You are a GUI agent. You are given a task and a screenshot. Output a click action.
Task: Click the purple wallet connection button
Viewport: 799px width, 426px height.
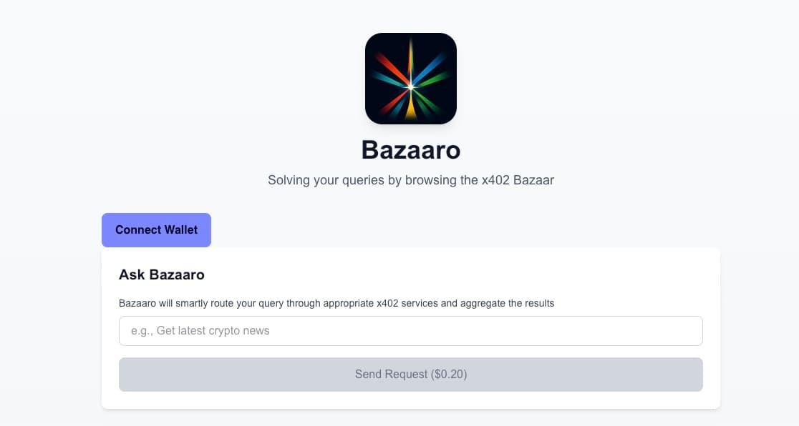tap(156, 229)
